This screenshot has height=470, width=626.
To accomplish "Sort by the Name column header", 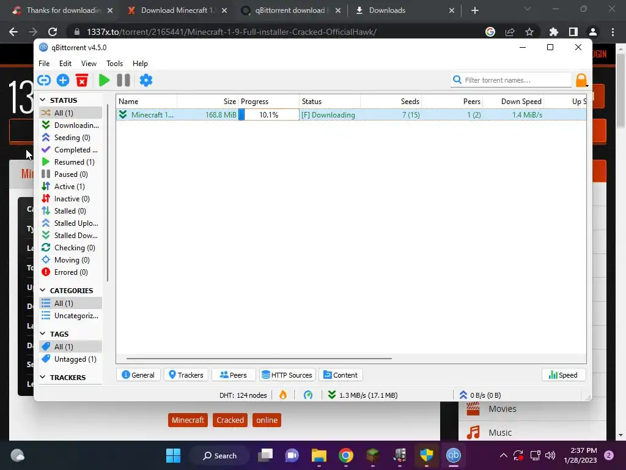I will [147, 102].
